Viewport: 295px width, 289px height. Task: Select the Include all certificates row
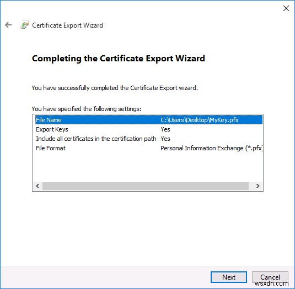click(x=149, y=139)
